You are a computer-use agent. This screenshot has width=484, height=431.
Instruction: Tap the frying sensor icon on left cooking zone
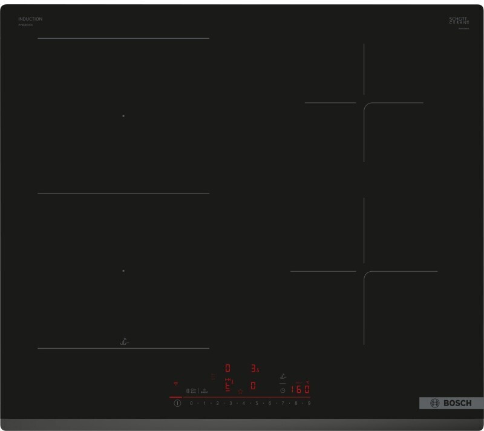(x=124, y=341)
